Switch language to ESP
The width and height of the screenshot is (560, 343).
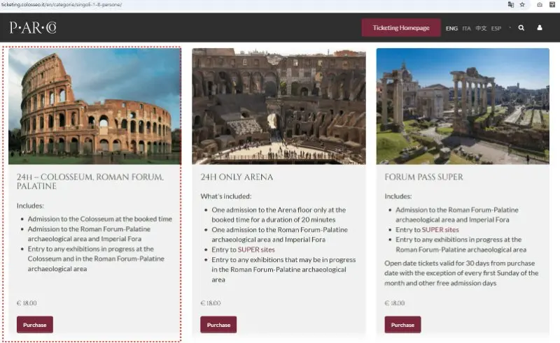pyautogui.click(x=496, y=28)
